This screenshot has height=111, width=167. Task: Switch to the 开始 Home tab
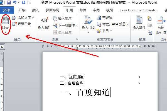click(22, 10)
